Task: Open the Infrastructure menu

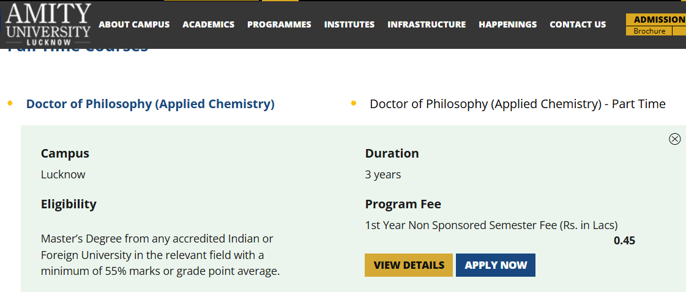Action: tap(427, 24)
